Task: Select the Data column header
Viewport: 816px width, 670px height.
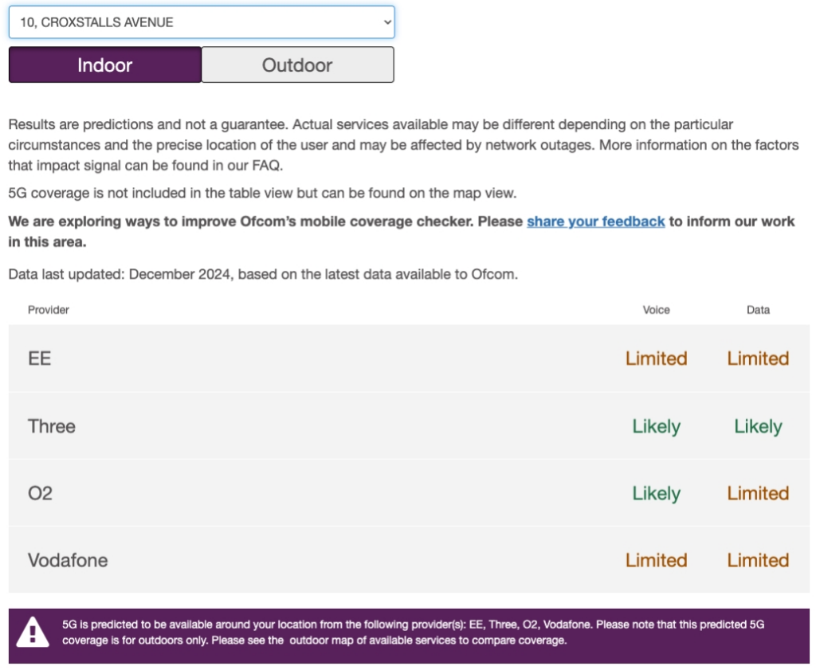Action: 758,310
